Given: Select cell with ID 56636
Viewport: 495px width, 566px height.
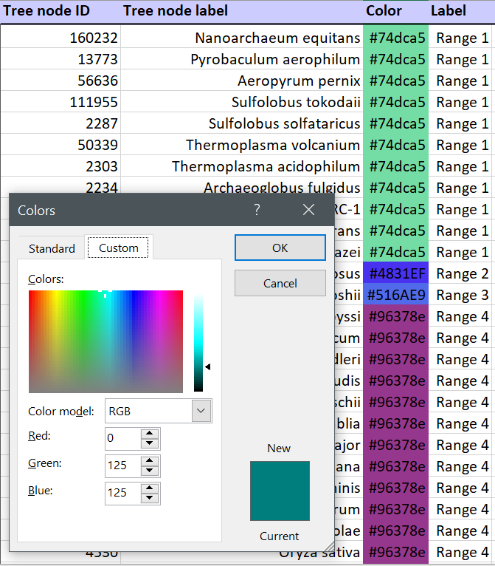Looking at the screenshot, I should pos(60,81).
